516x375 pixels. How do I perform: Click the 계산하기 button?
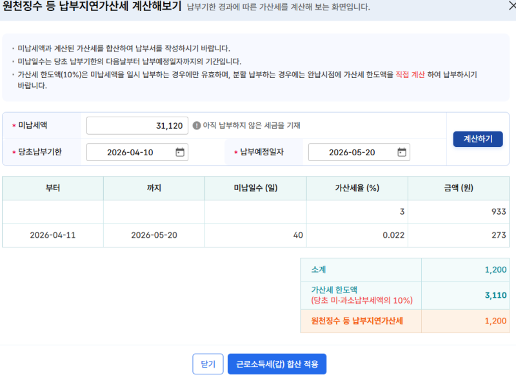[x=477, y=139]
